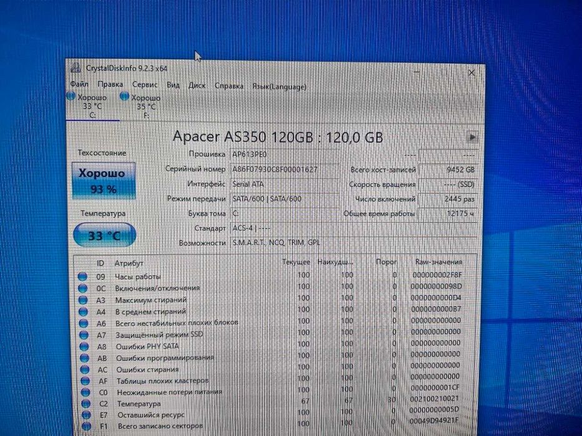Screen dimensions: 582x436
Task: Click the Хорошо 93 % health status button
Action: (x=103, y=181)
